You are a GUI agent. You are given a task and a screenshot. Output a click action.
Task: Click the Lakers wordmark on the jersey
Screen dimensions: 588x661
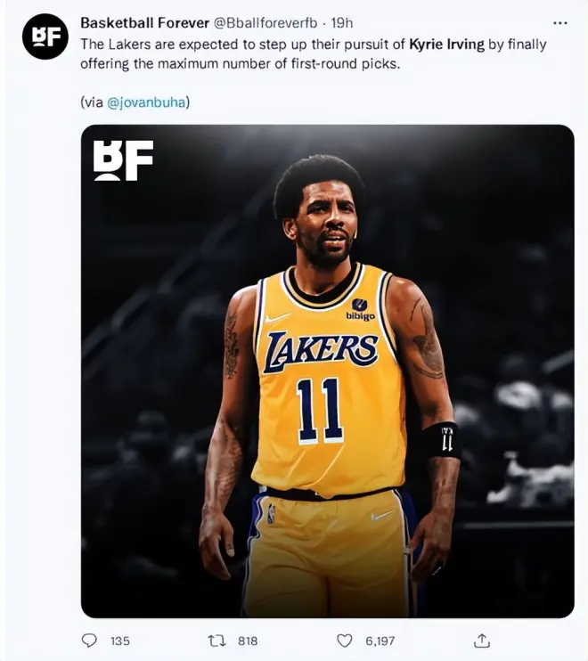coord(321,352)
